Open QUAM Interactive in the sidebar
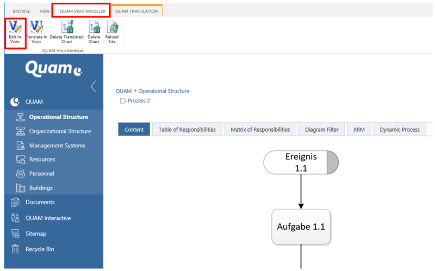Viewport: 435px width, 271px height. click(x=48, y=218)
